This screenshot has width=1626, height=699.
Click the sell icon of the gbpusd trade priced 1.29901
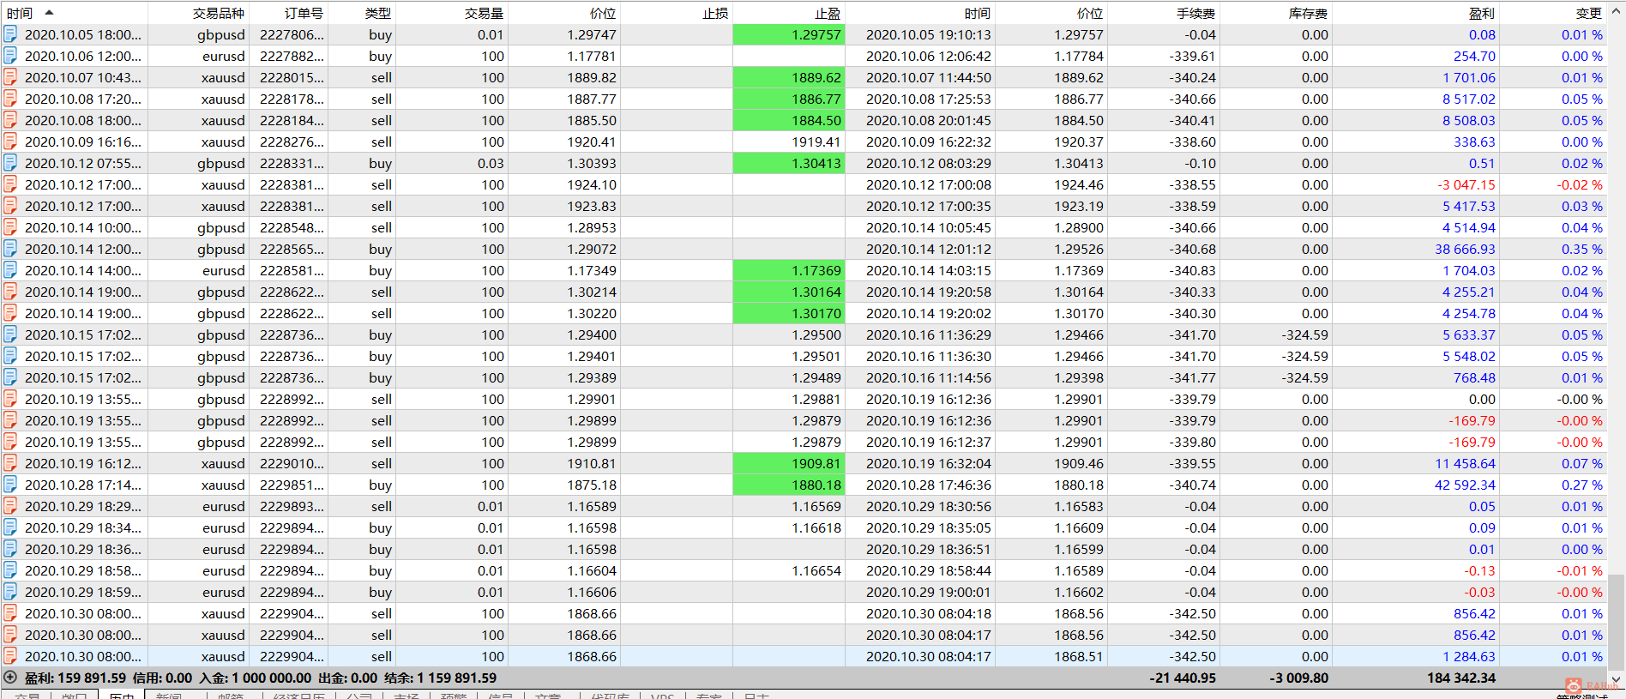tap(10, 399)
